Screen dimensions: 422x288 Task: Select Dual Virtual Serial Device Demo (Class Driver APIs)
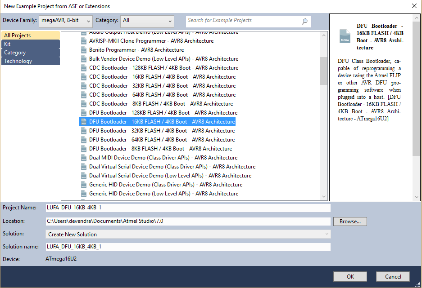pos(172,167)
